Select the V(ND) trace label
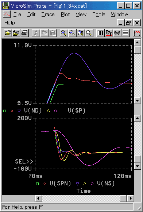Image resolution: width=143 pixels, height=212 pixels. coord(33,111)
